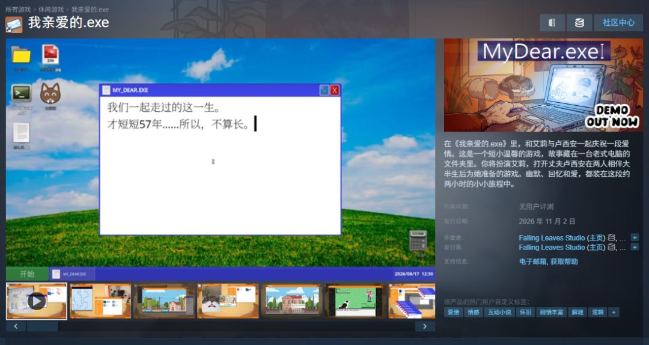This screenshot has width=649, height=345.
Task: Select the 逻辑 tag
Action: point(598,313)
